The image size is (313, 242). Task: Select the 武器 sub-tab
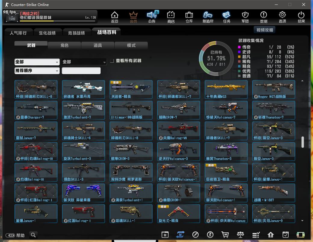31,45
